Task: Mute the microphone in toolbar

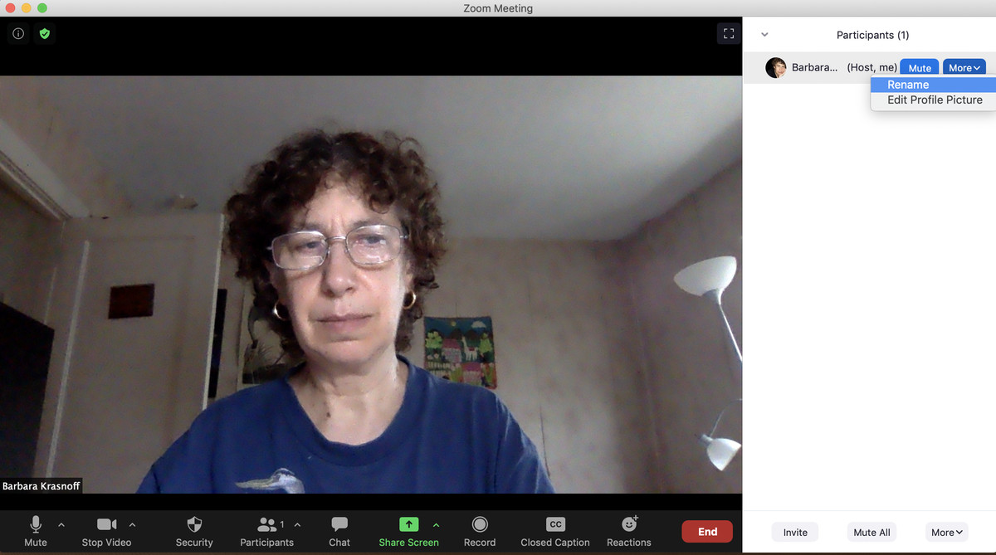Action: [36, 531]
